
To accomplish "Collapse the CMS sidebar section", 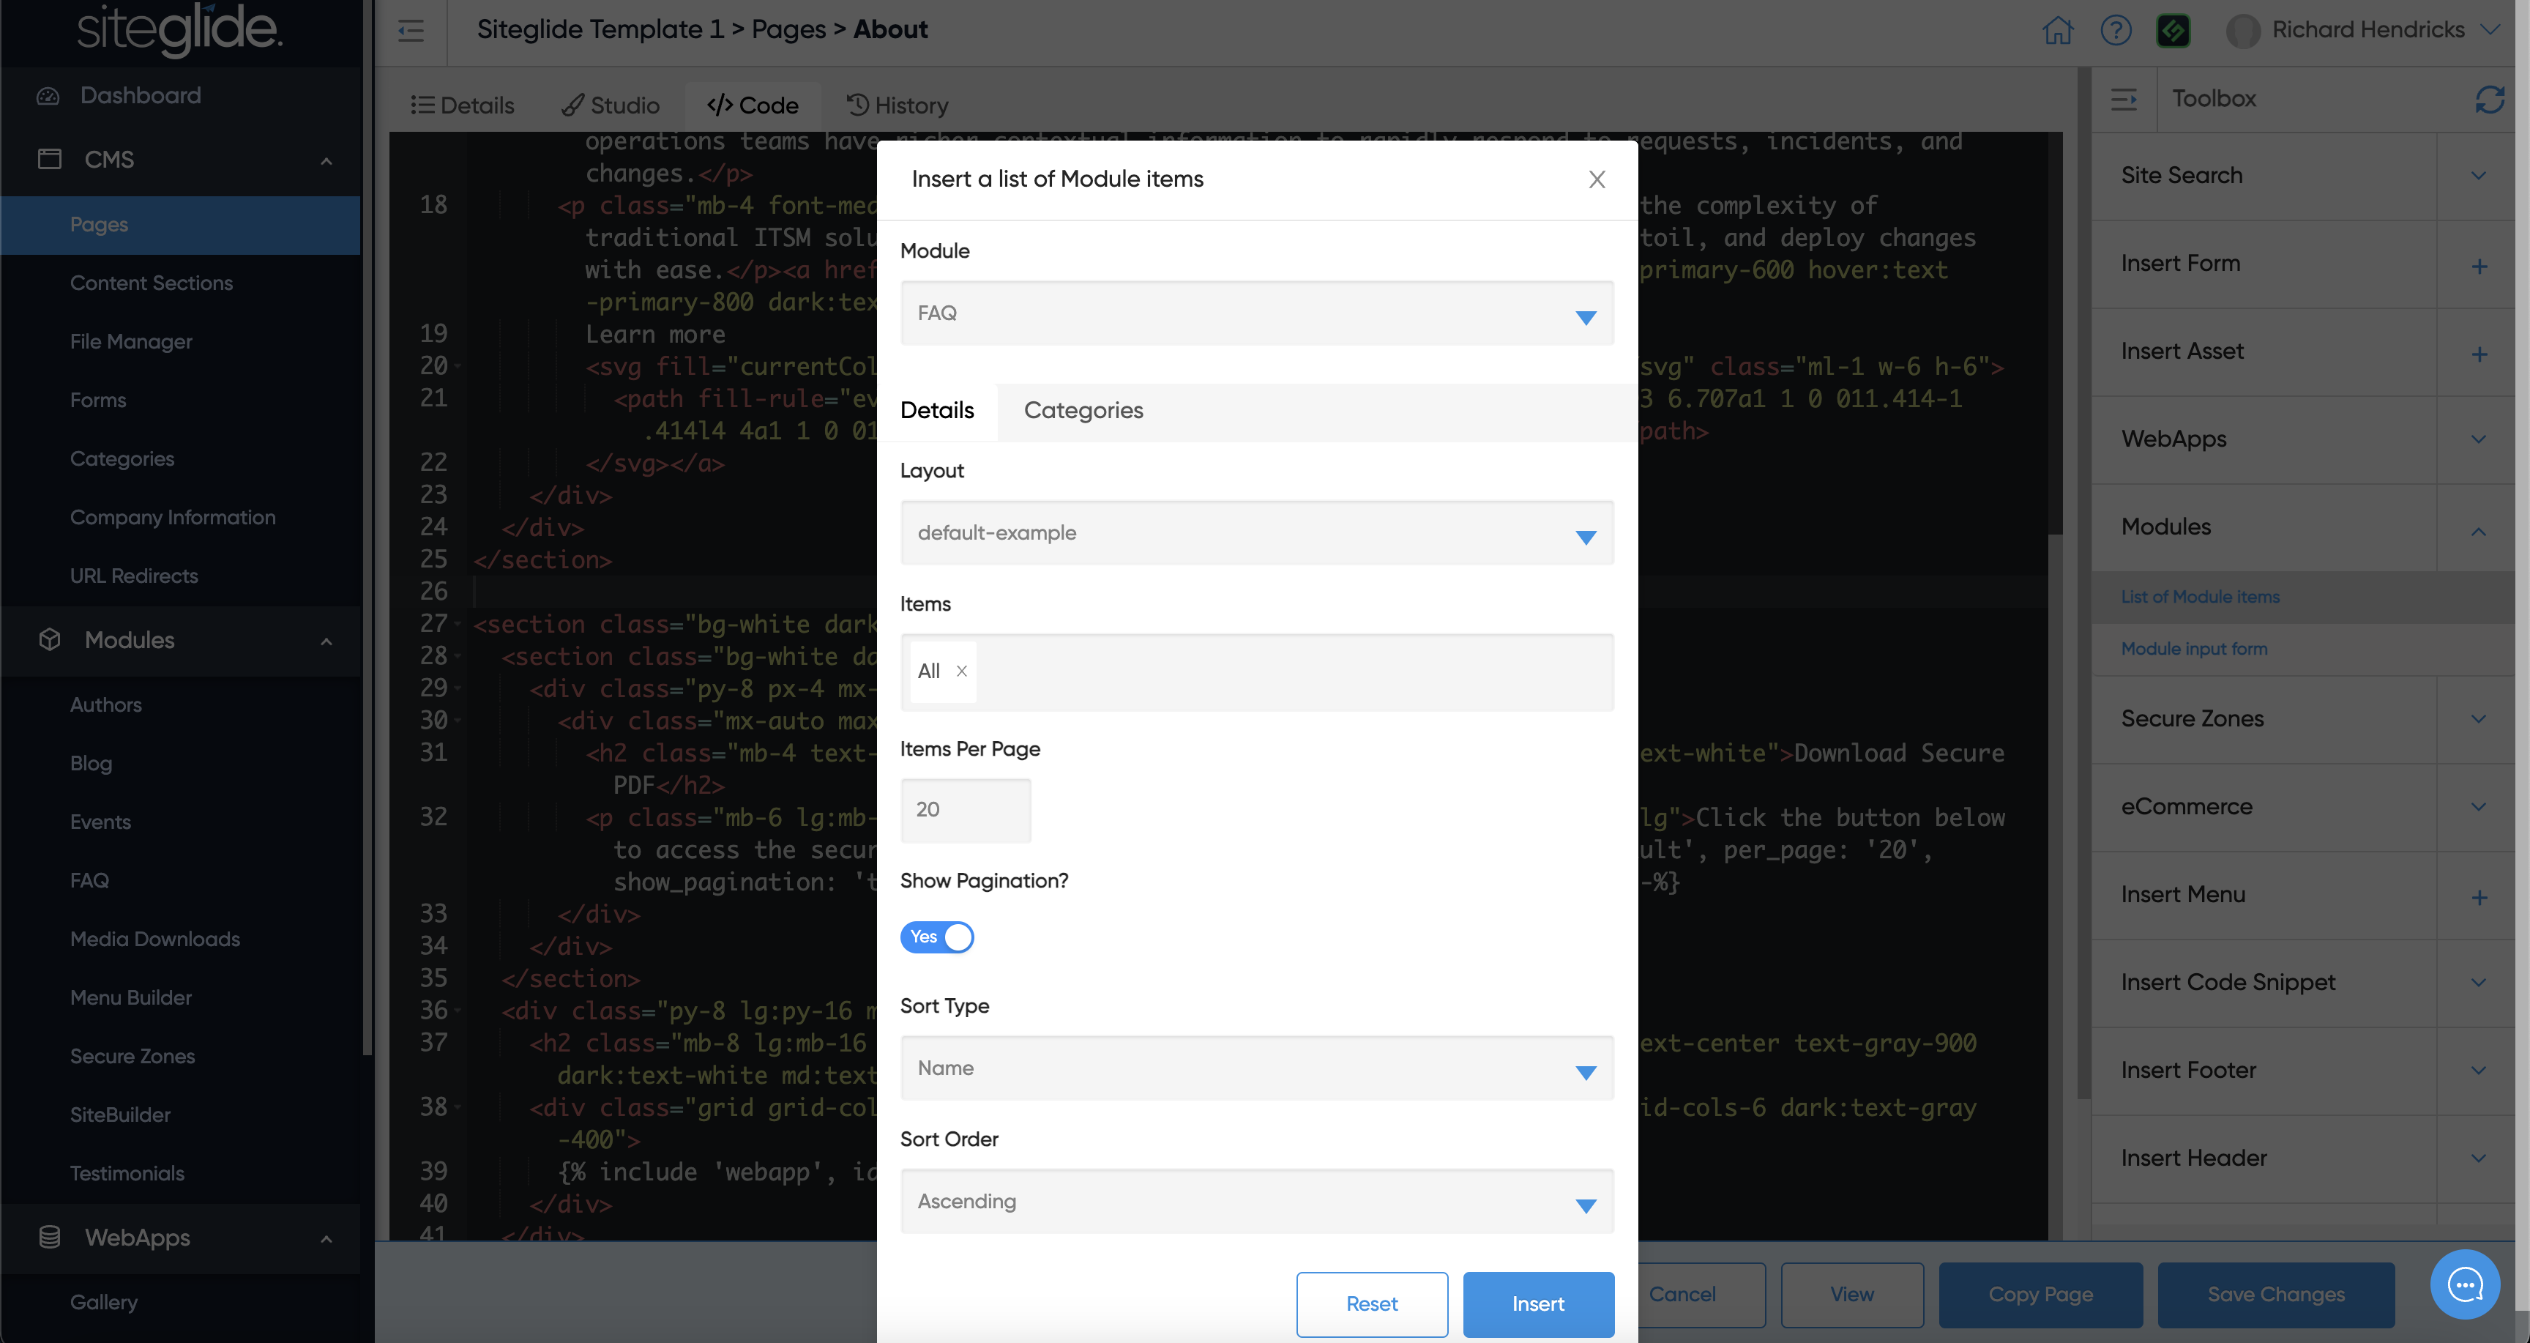I will [326, 161].
